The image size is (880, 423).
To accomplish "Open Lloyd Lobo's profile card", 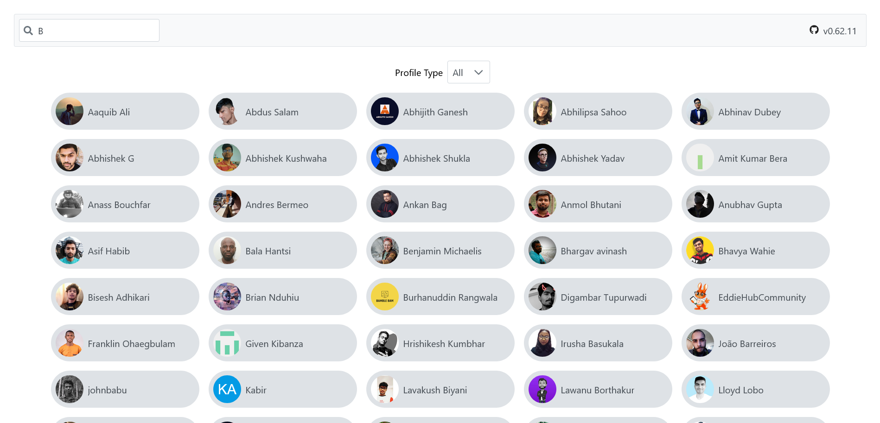I will (x=755, y=389).
